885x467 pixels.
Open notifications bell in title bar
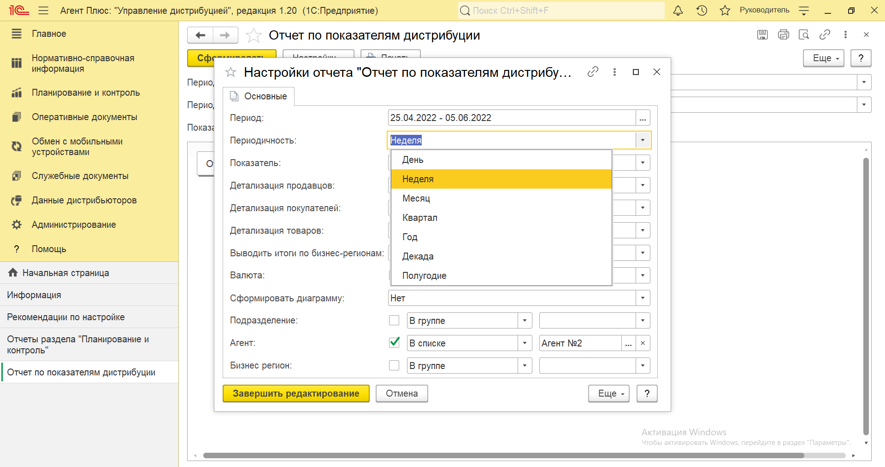[678, 10]
